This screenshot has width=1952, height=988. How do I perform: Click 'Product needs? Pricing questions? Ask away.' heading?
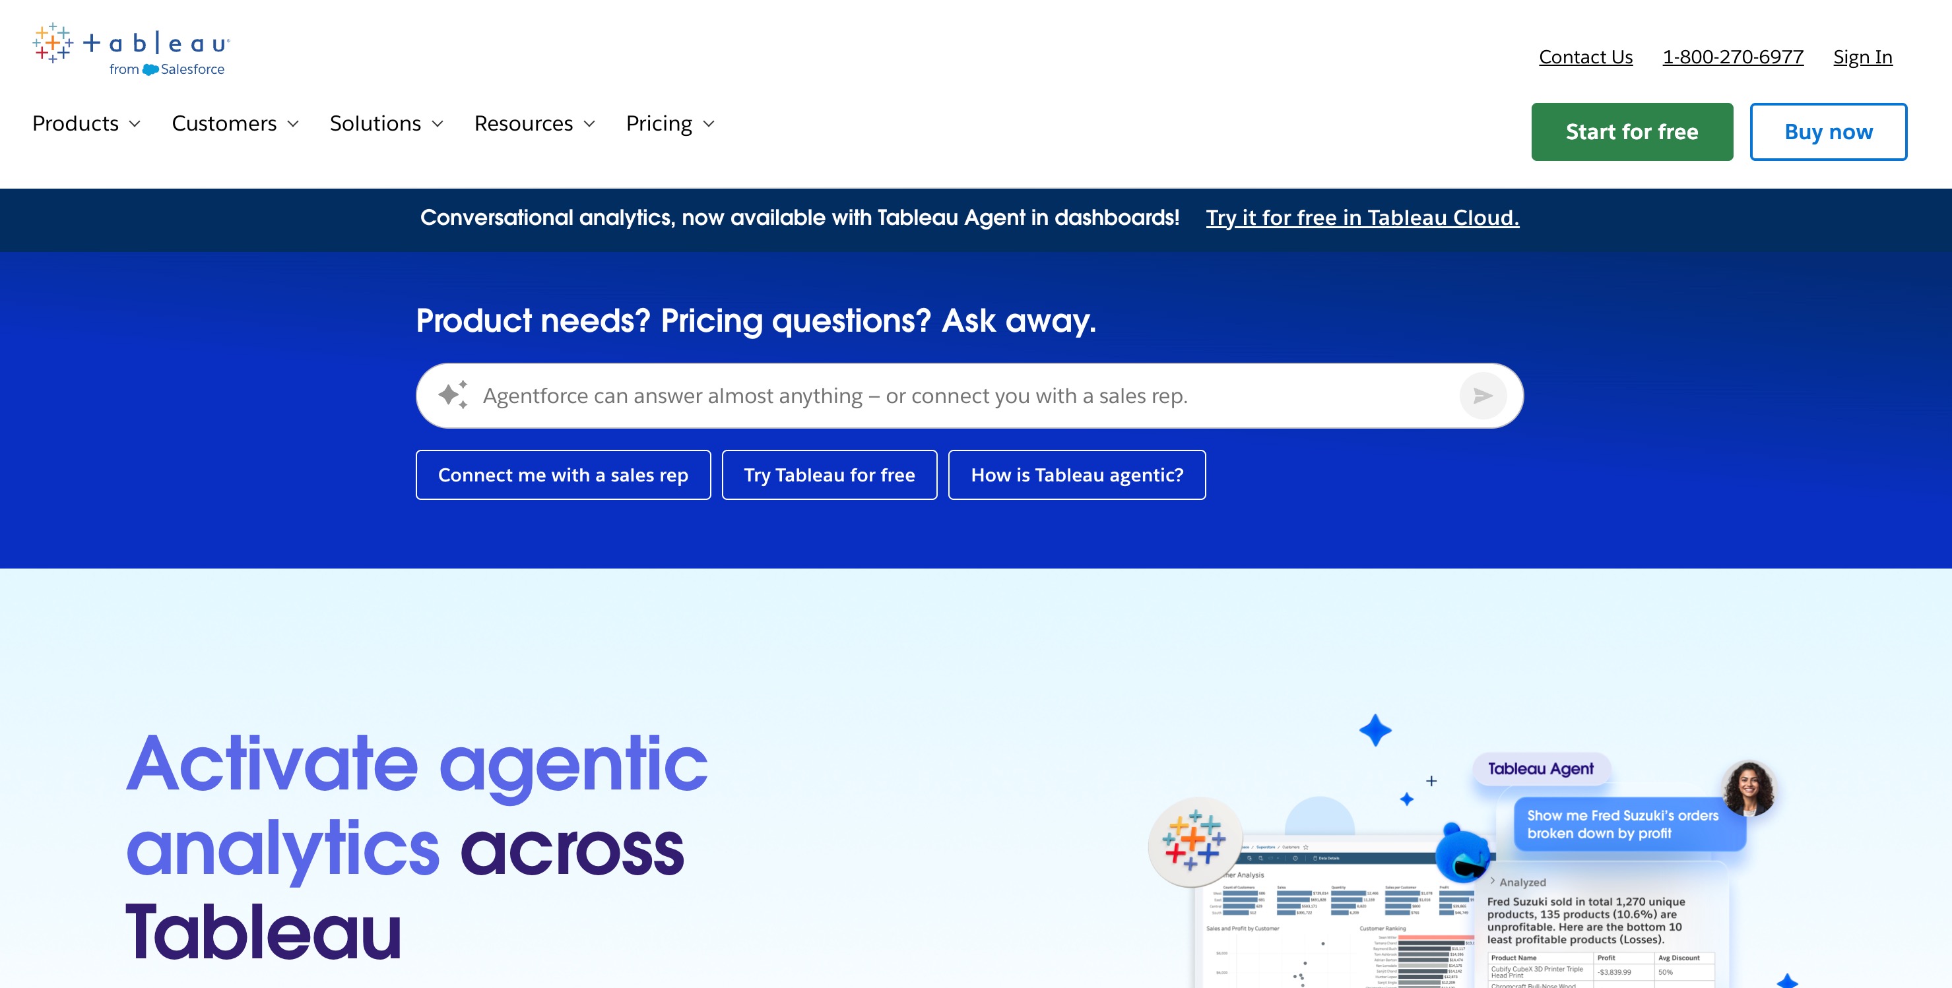tap(756, 321)
